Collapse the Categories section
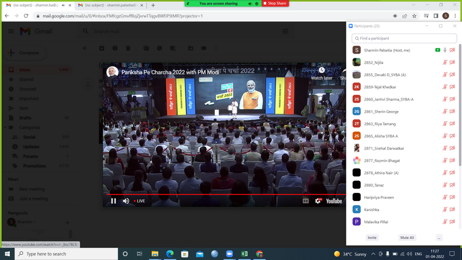Viewport: 462px width, 260px height. tap(5, 127)
